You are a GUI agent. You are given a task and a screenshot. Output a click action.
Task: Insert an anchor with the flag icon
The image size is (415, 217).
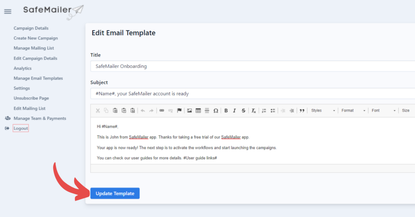[x=179, y=111]
